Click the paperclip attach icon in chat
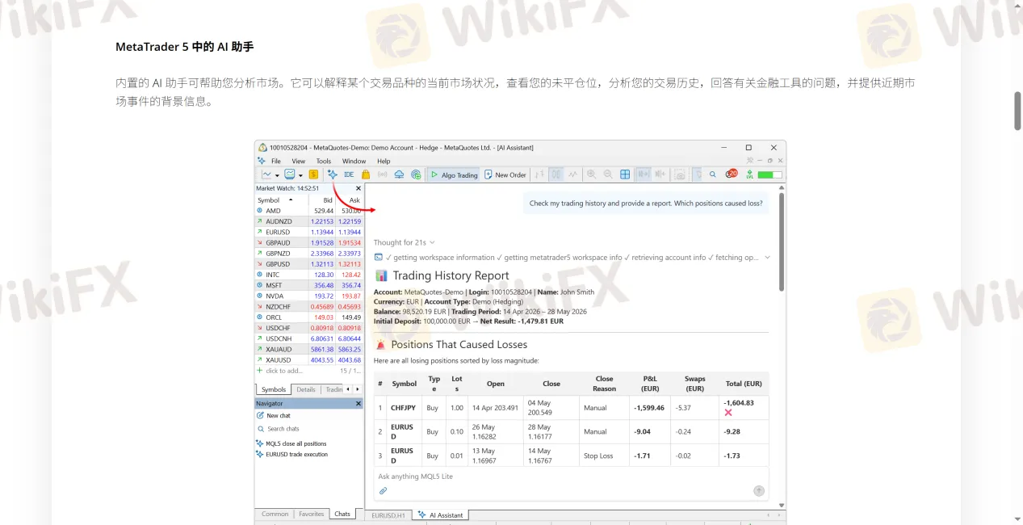Viewport: 1023px width, 525px height. click(x=383, y=490)
